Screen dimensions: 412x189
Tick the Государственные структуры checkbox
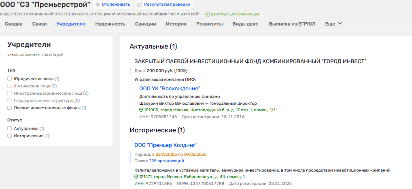click(x=10, y=100)
